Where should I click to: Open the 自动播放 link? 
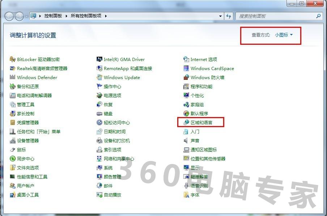pyautogui.click(x=112, y=195)
